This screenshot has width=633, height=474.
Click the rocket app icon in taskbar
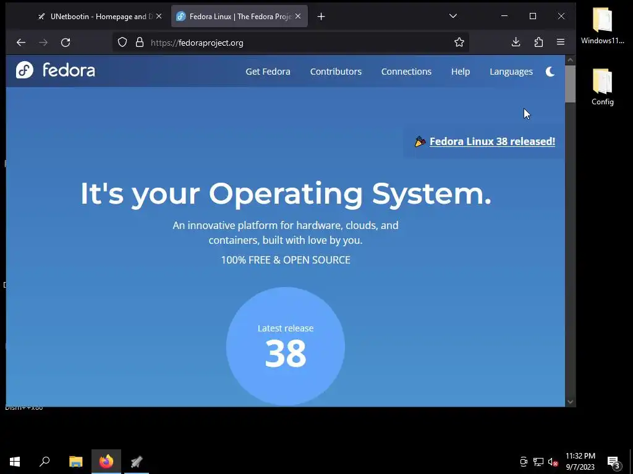(137, 462)
